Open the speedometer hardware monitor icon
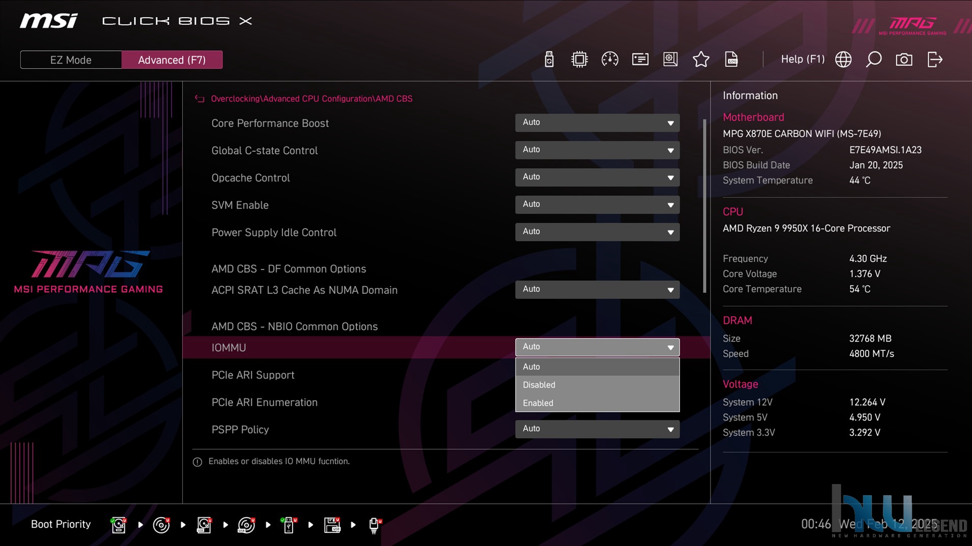This screenshot has height=546, width=972. pos(610,59)
